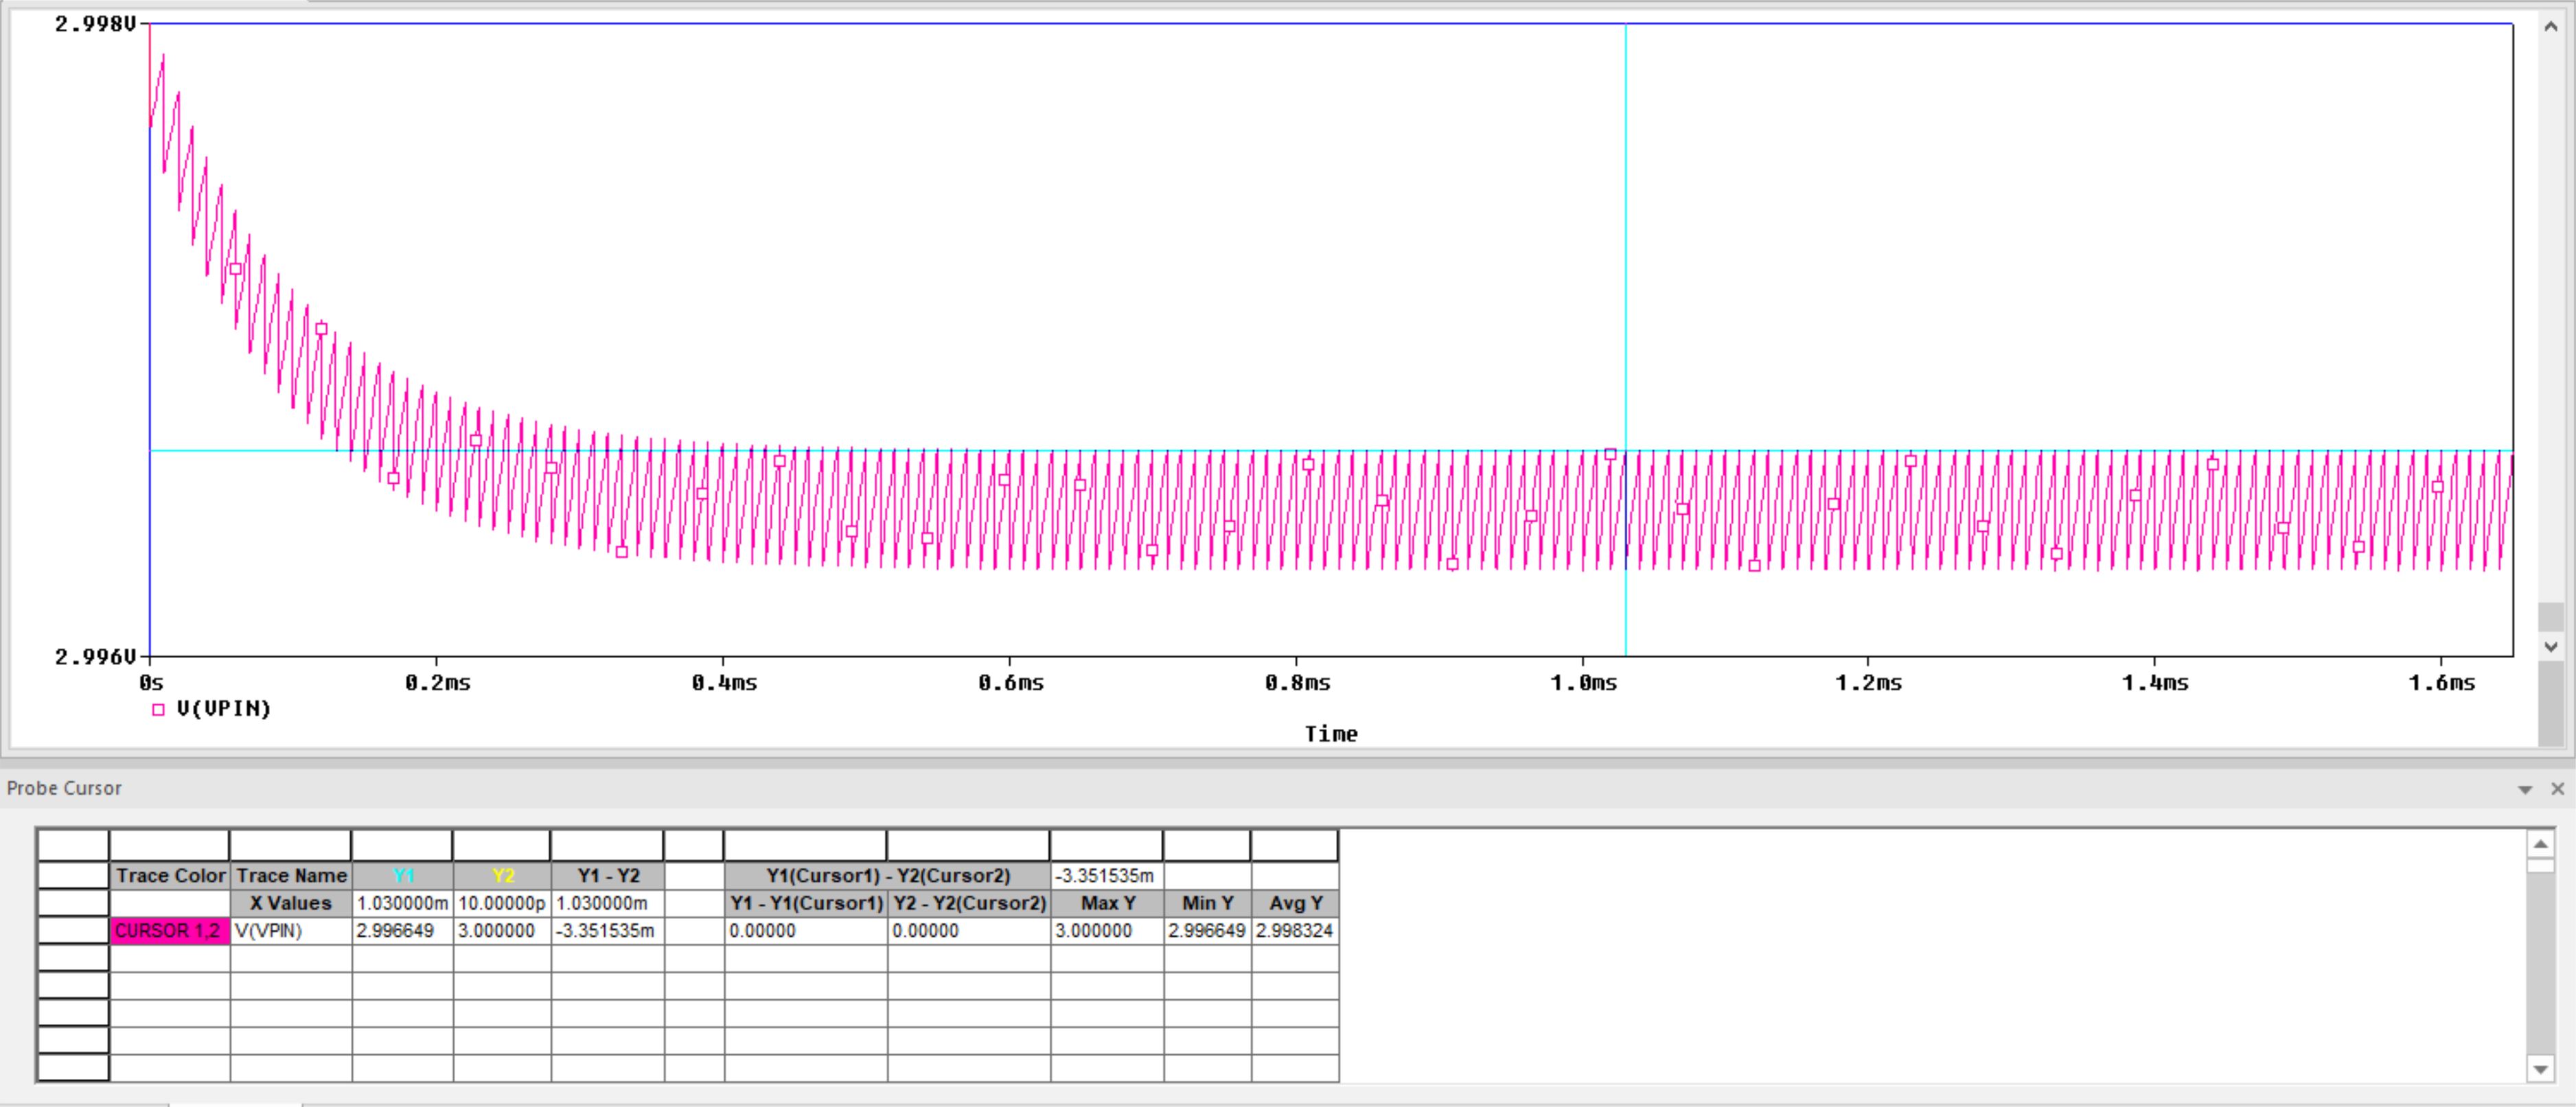Click the Min Y column header
The image size is (2576, 1107).
(x=1207, y=903)
